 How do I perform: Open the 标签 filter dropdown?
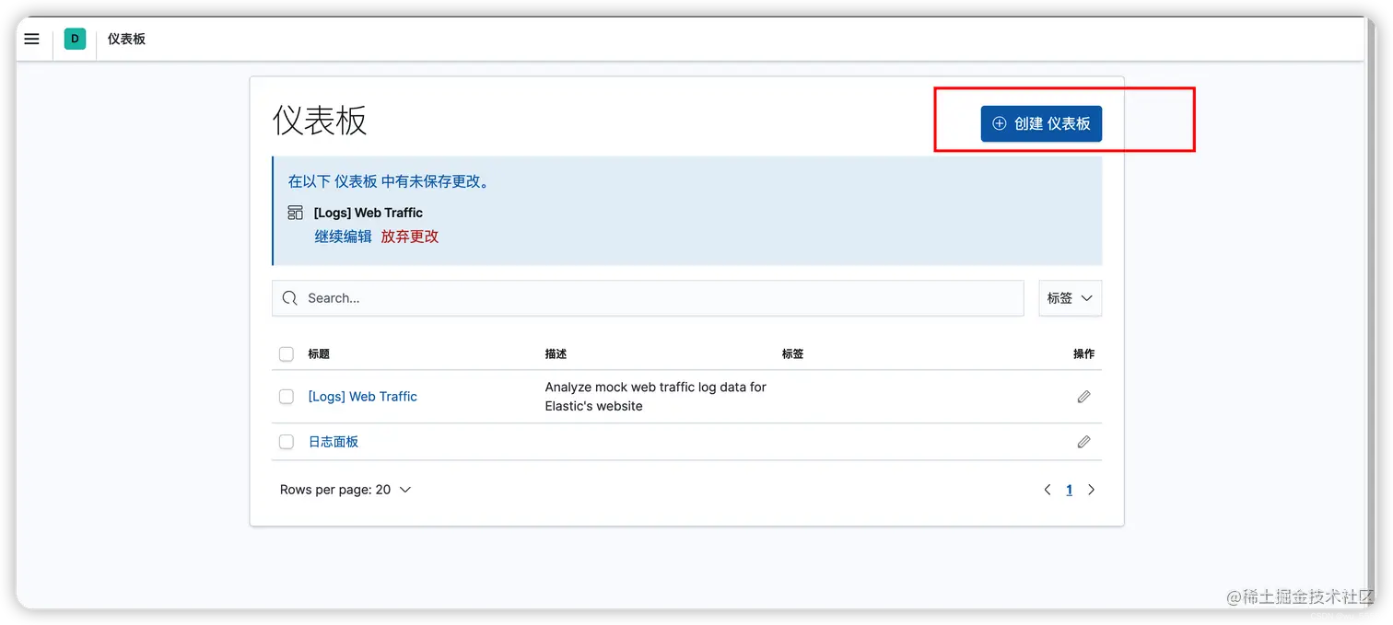[1070, 298]
